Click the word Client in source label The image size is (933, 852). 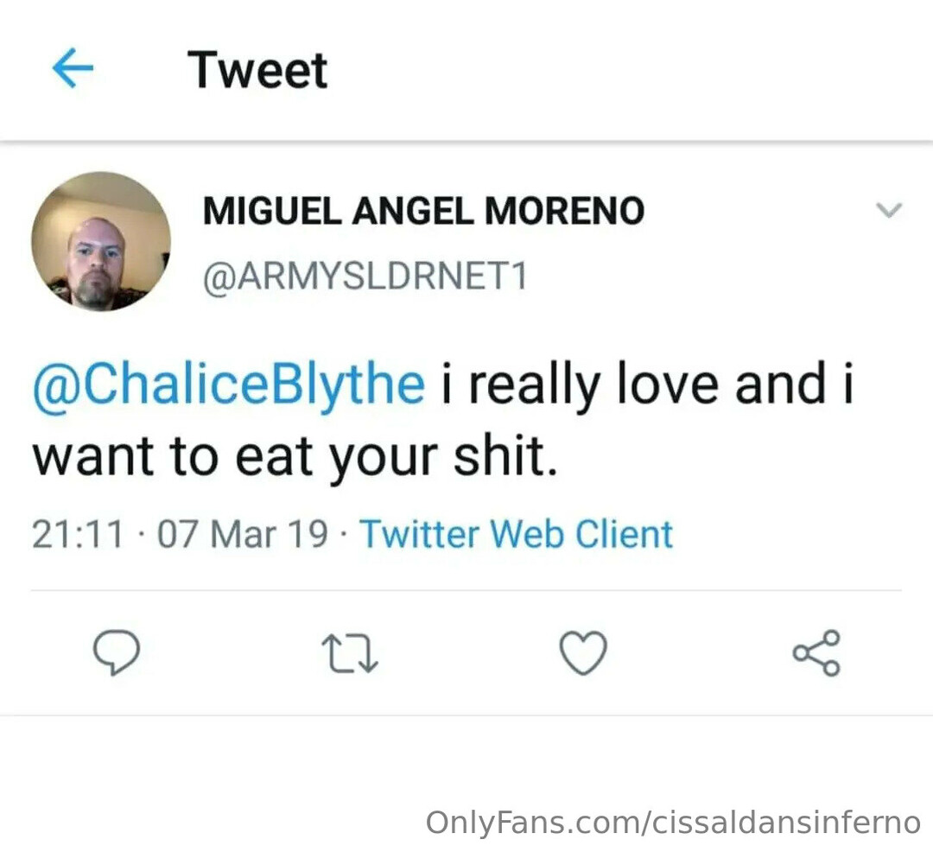point(624,534)
